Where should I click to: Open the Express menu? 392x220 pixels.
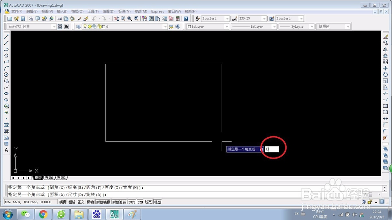pos(158,11)
